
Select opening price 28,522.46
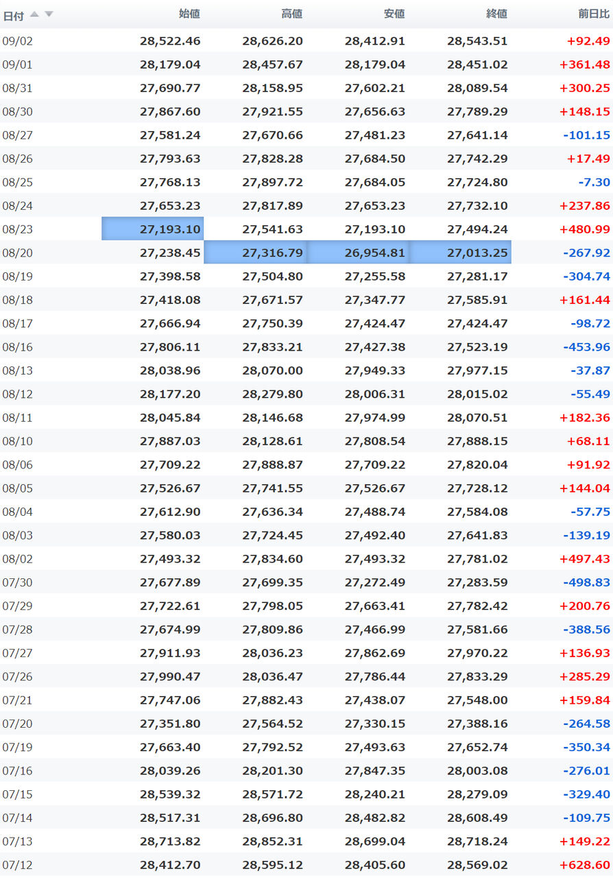170,41
